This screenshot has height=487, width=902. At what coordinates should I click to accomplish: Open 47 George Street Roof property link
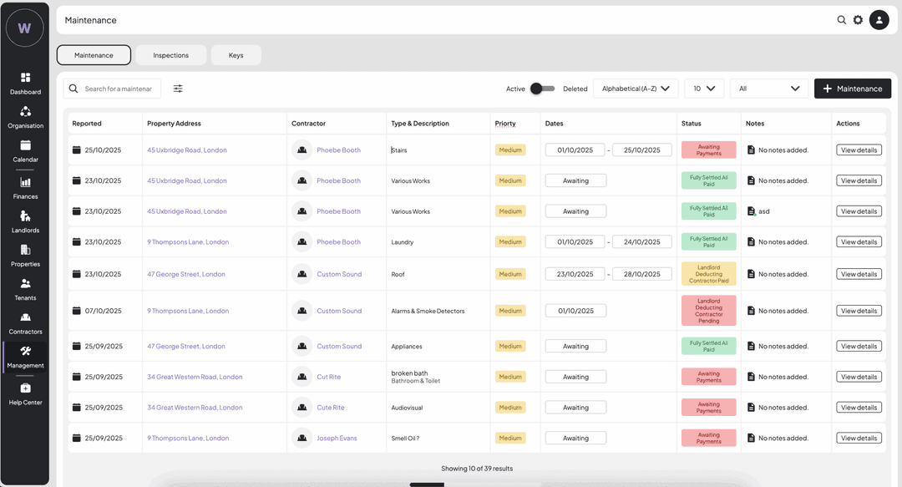pyautogui.click(x=186, y=274)
